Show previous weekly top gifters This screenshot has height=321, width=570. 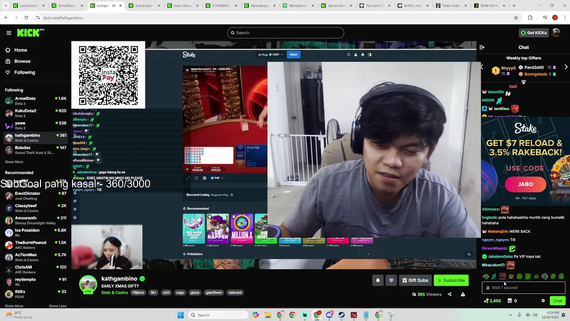(482, 67)
